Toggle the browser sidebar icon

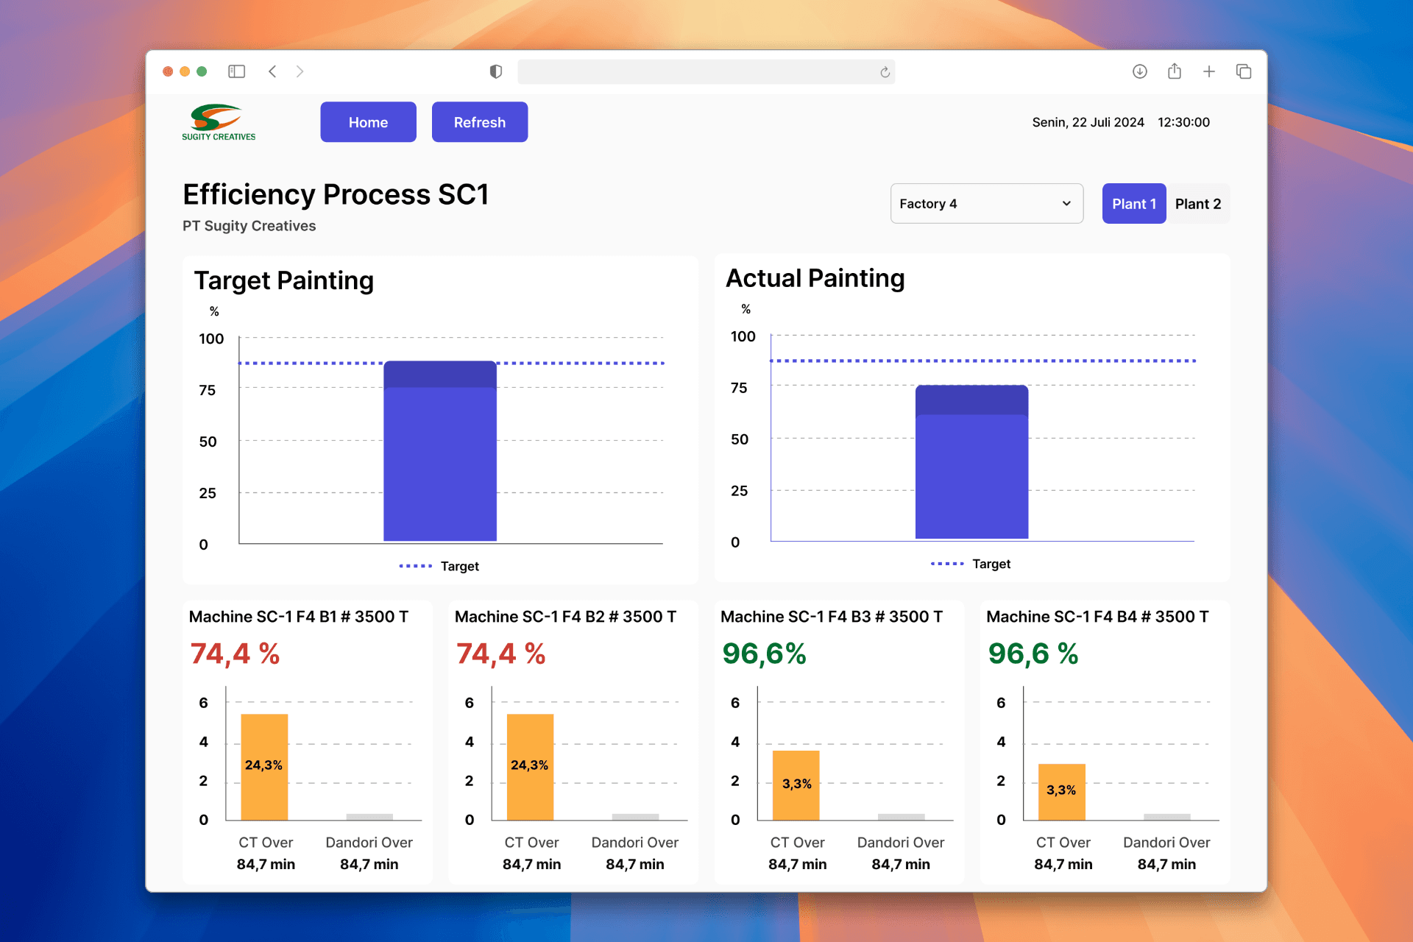point(236,71)
